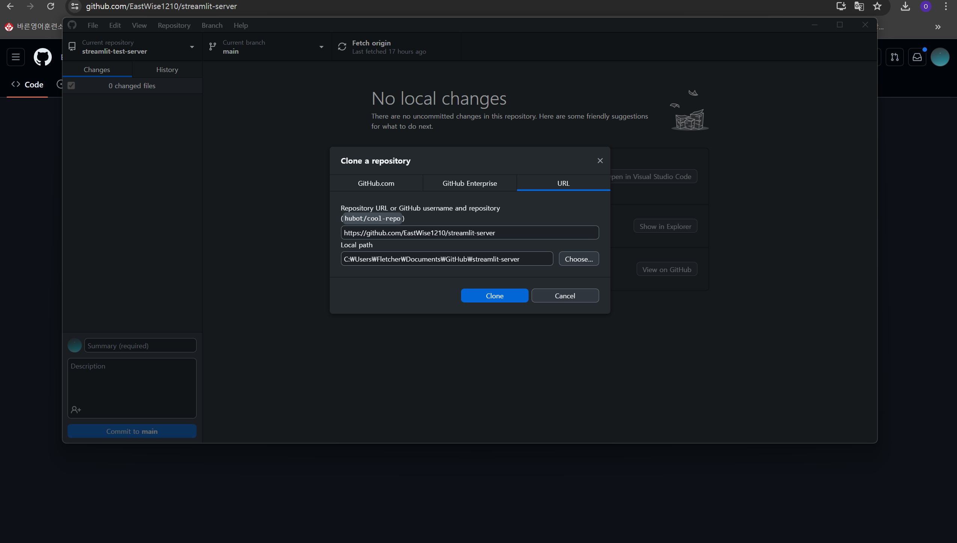Click the add co-authors icon
The height and width of the screenshot is (543, 957).
[x=76, y=410]
